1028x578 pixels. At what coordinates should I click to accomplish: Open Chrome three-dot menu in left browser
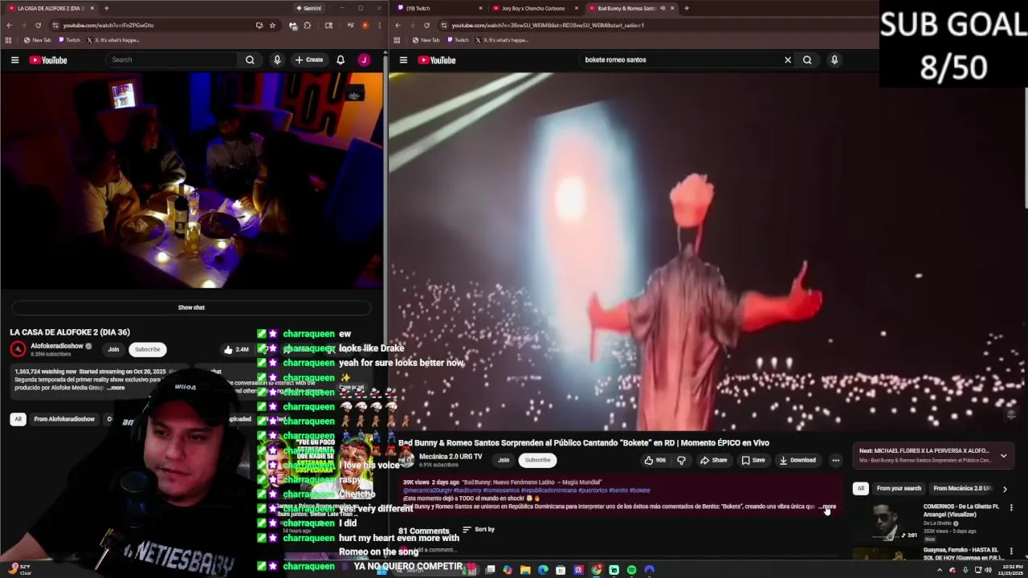380,25
